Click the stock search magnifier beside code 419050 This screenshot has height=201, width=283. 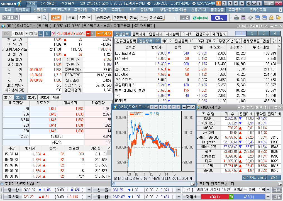(36, 34)
